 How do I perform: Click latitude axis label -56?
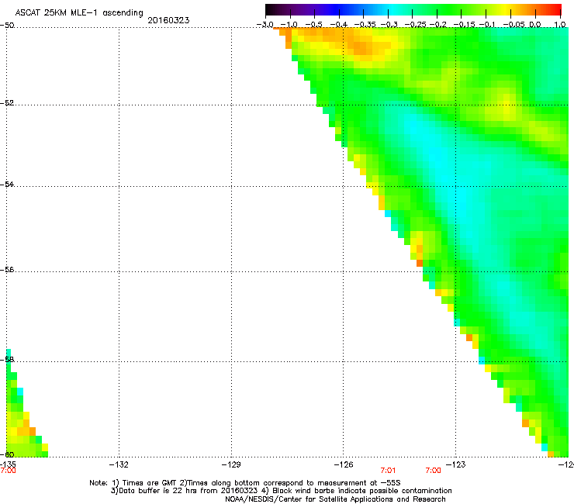[7, 270]
